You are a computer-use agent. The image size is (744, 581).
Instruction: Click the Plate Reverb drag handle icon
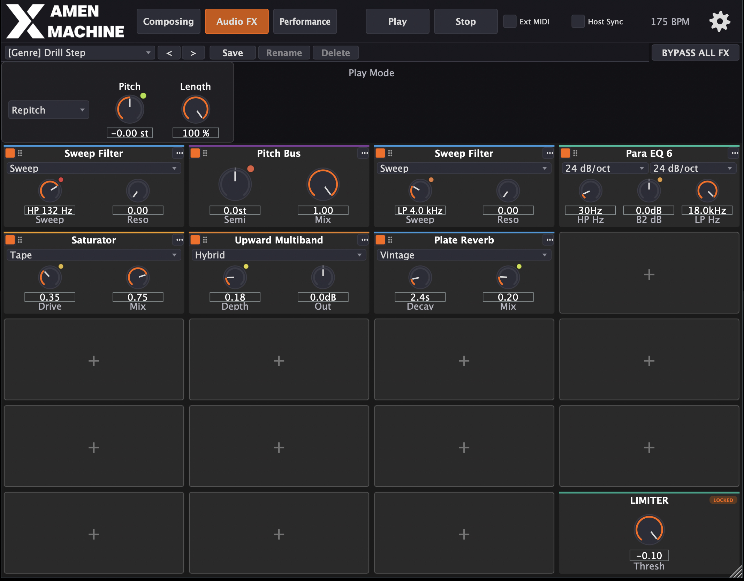390,240
